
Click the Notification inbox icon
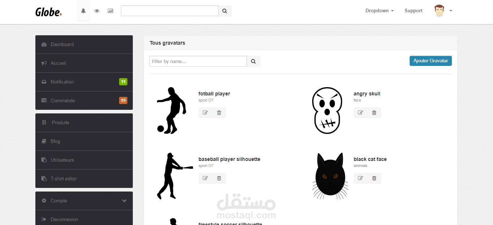(44, 82)
